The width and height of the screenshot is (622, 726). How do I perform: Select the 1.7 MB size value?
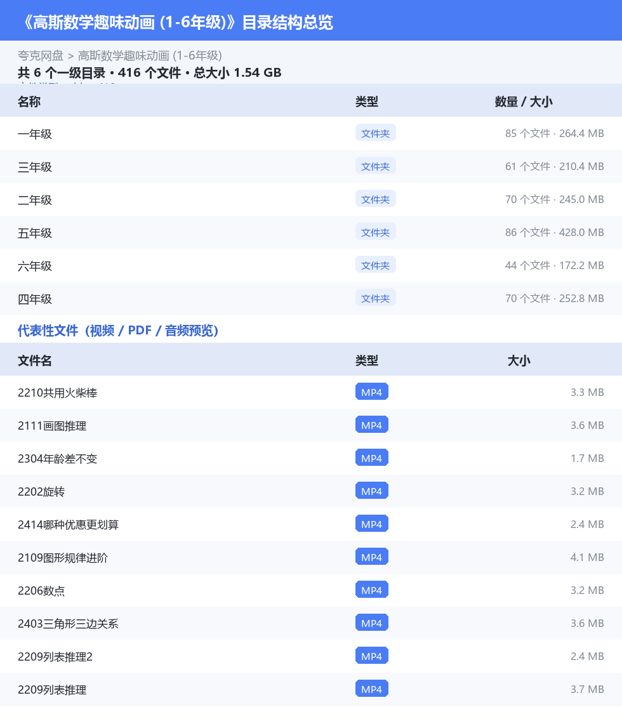click(x=587, y=458)
